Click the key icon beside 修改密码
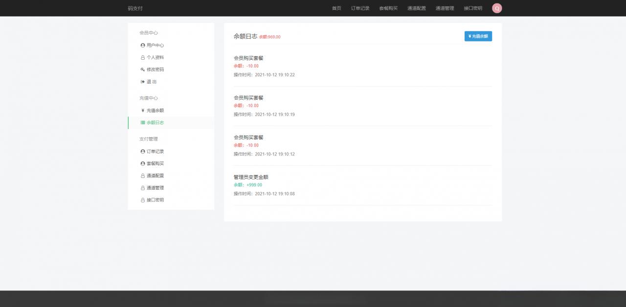 [143, 69]
